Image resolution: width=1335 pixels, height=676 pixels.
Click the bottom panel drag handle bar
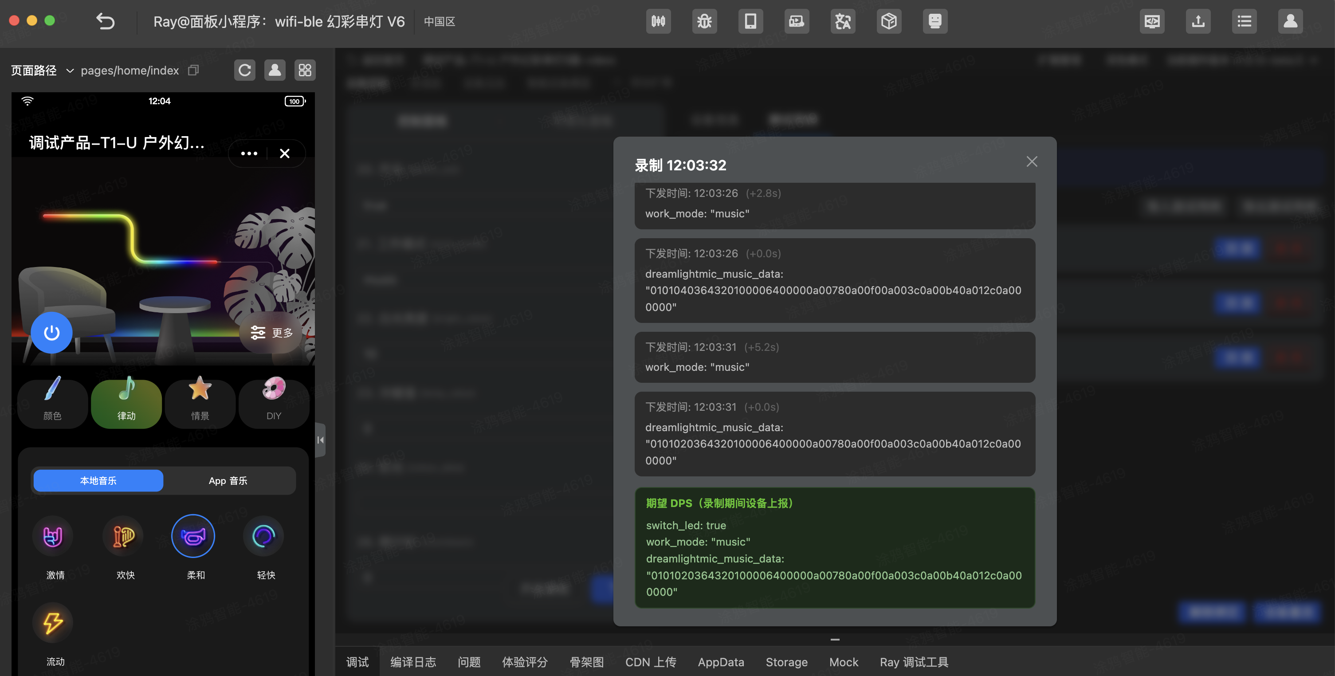click(x=834, y=640)
